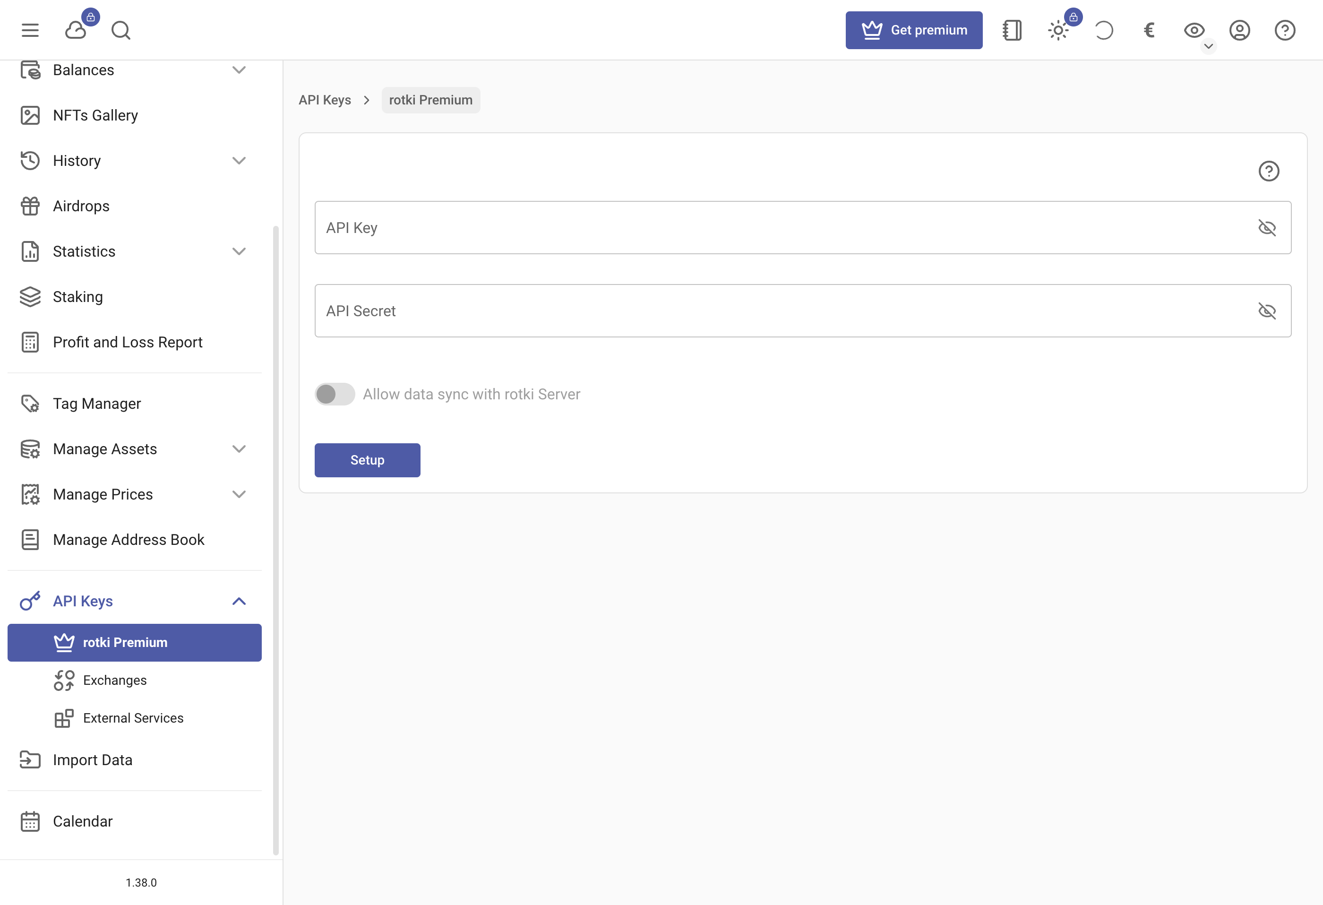The width and height of the screenshot is (1323, 905).
Task: Expand the Balances submenu chevron
Action: (x=239, y=70)
